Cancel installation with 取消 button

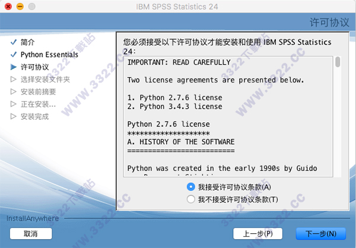[x=31, y=234]
